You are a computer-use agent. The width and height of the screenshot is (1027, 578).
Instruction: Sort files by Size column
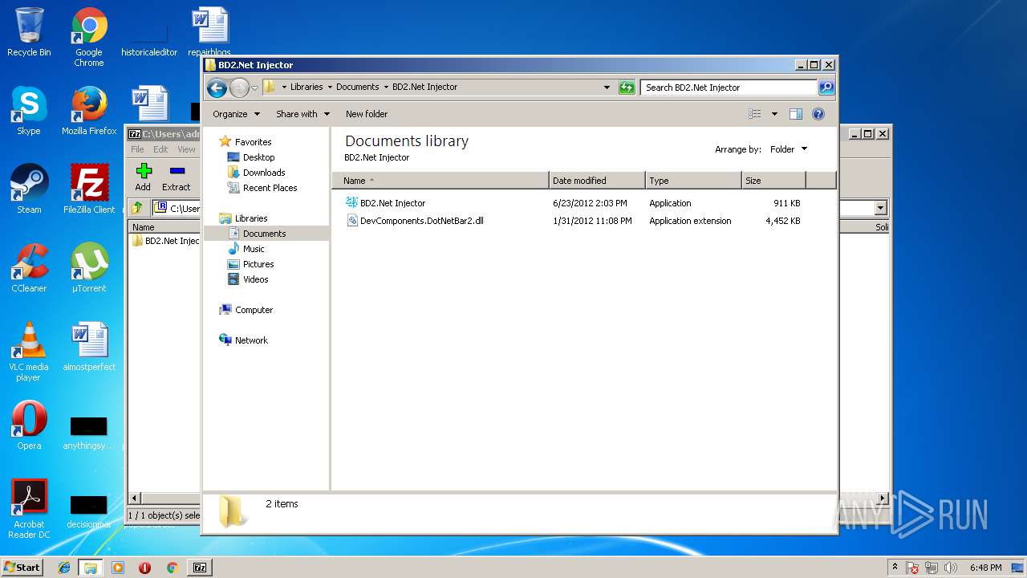[x=773, y=181]
